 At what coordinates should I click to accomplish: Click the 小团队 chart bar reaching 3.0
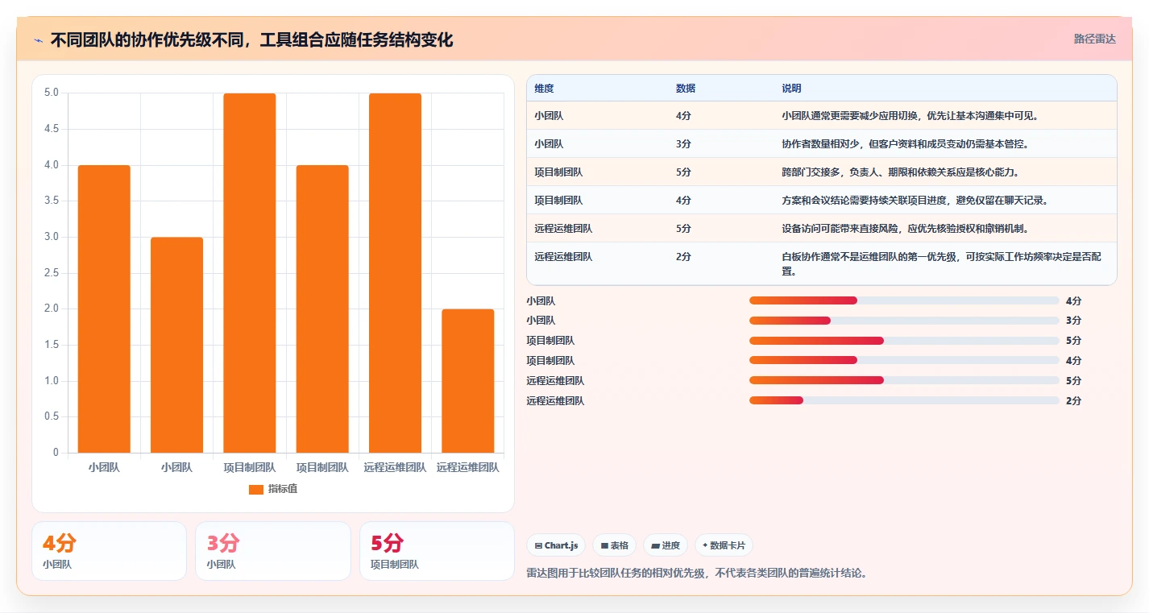(x=176, y=345)
